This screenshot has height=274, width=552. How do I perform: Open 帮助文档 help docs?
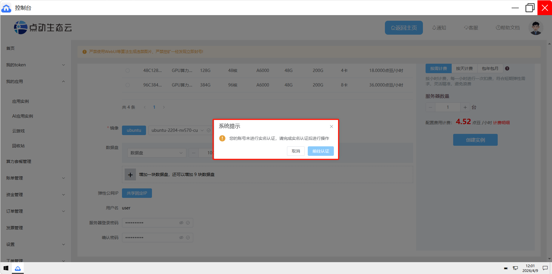[507, 28]
